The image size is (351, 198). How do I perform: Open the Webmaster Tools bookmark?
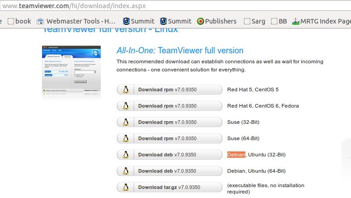pos(76,21)
